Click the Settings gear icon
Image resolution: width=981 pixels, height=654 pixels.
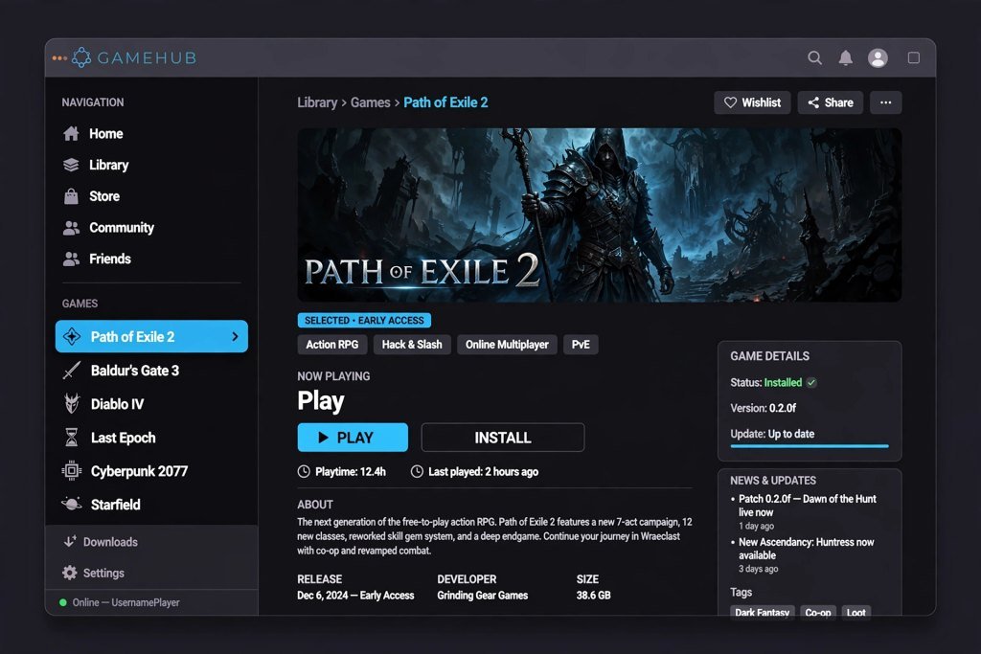click(69, 573)
